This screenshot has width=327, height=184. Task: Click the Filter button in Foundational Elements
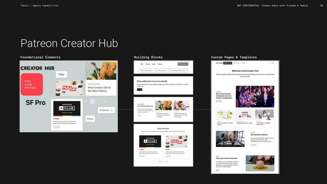[62, 74]
